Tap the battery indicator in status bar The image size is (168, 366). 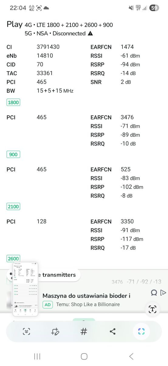pyautogui.click(x=155, y=8)
